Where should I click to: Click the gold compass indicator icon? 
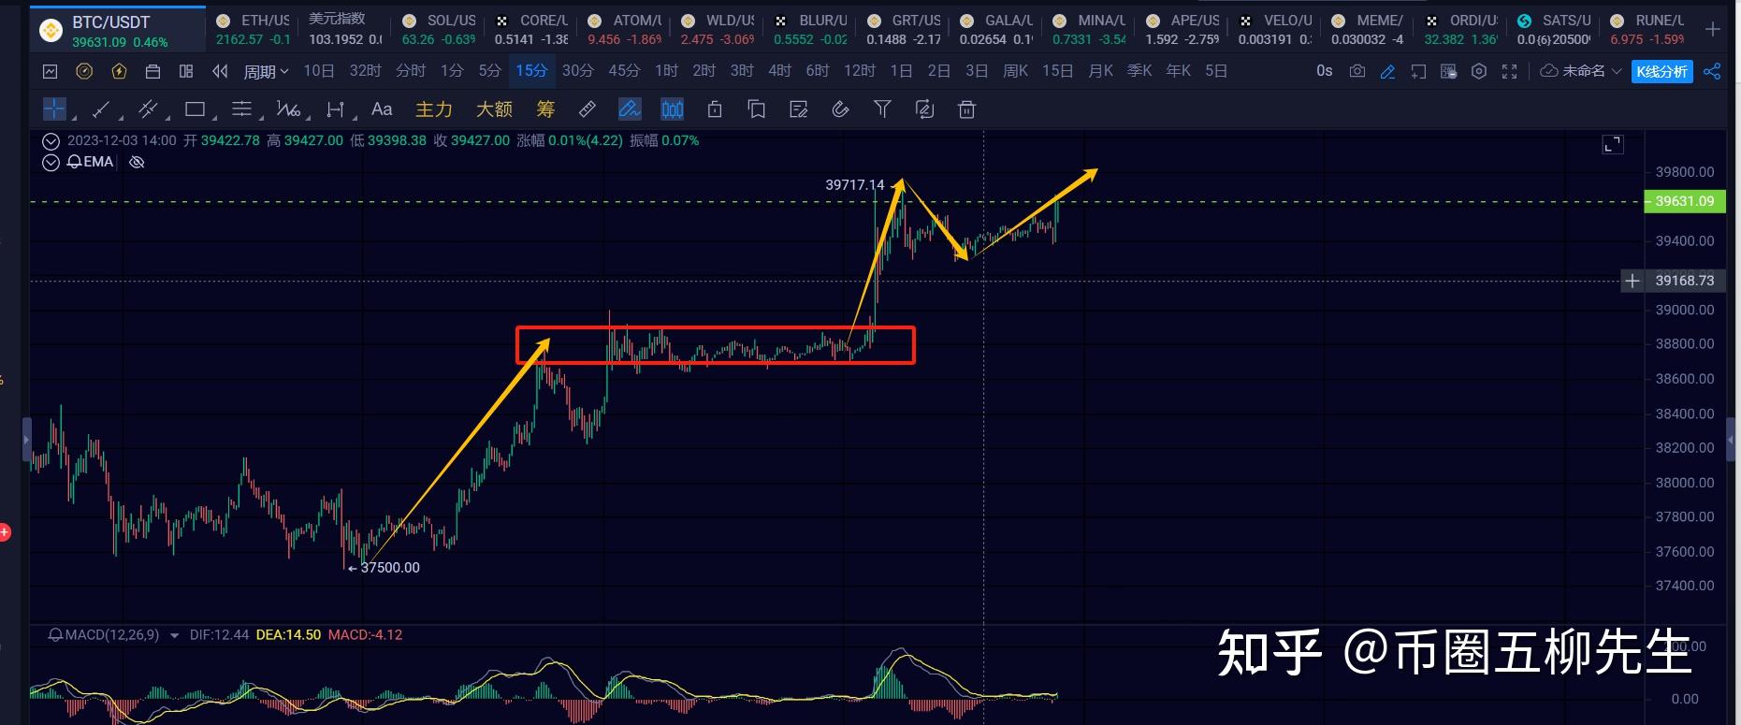pos(84,71)
